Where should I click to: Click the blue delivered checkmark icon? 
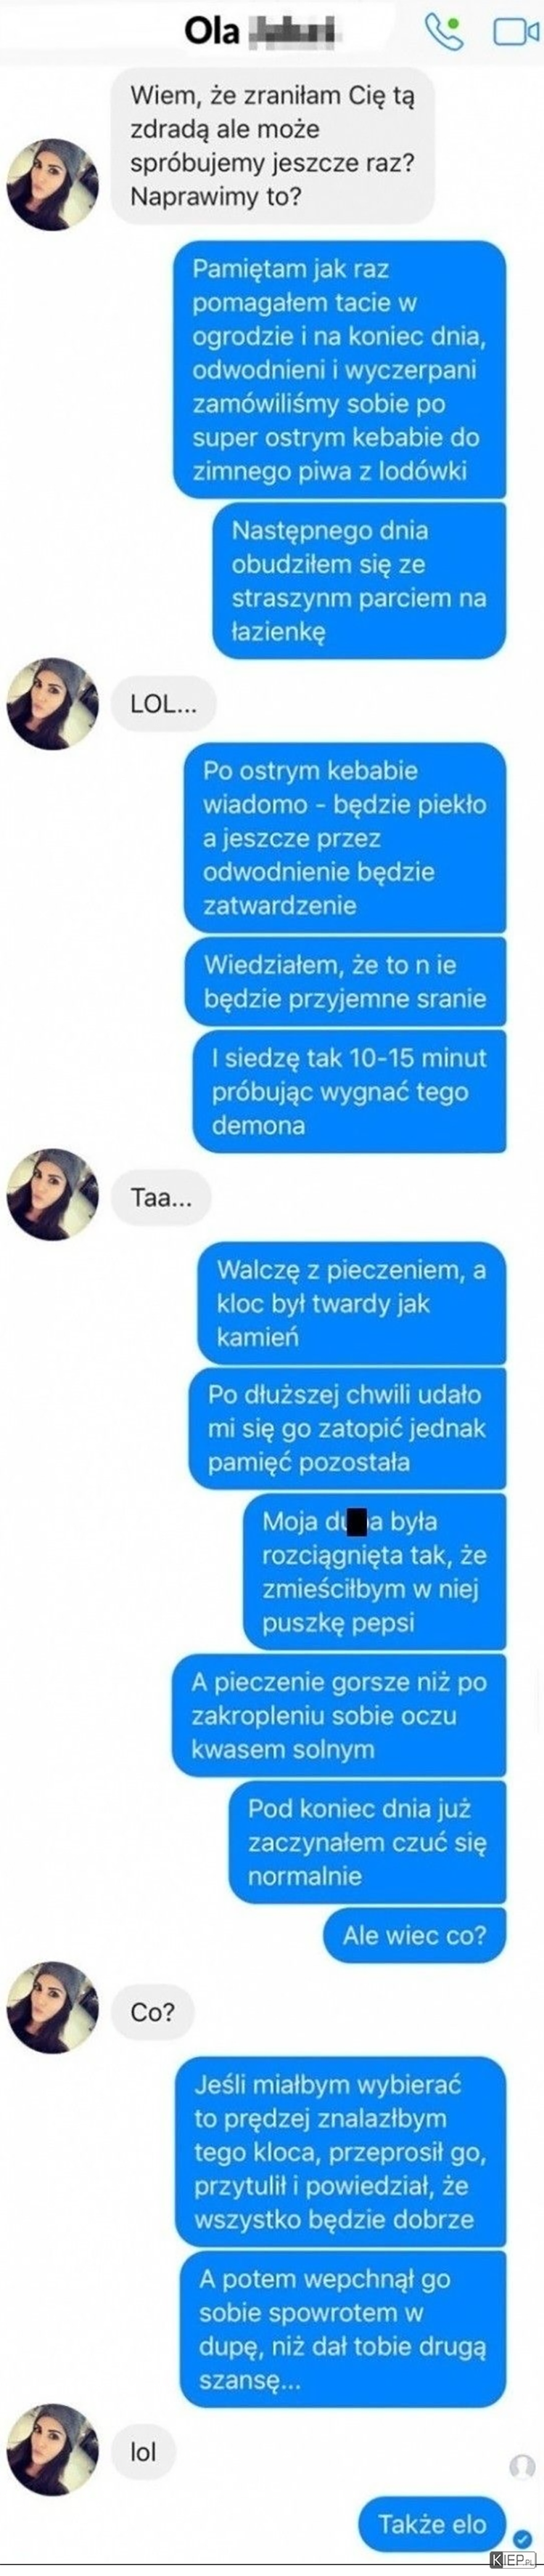click(x=521, y=2539)
